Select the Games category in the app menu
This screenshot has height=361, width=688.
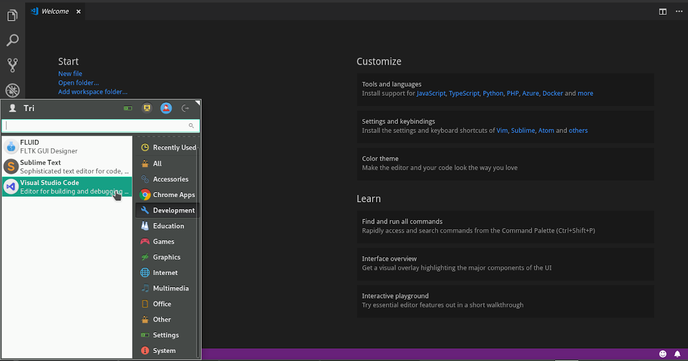(163, 241)
